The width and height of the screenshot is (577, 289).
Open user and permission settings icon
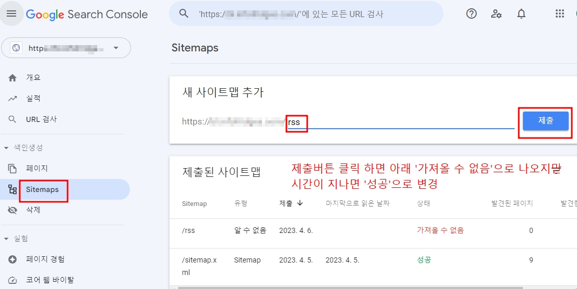click(496, 13)
